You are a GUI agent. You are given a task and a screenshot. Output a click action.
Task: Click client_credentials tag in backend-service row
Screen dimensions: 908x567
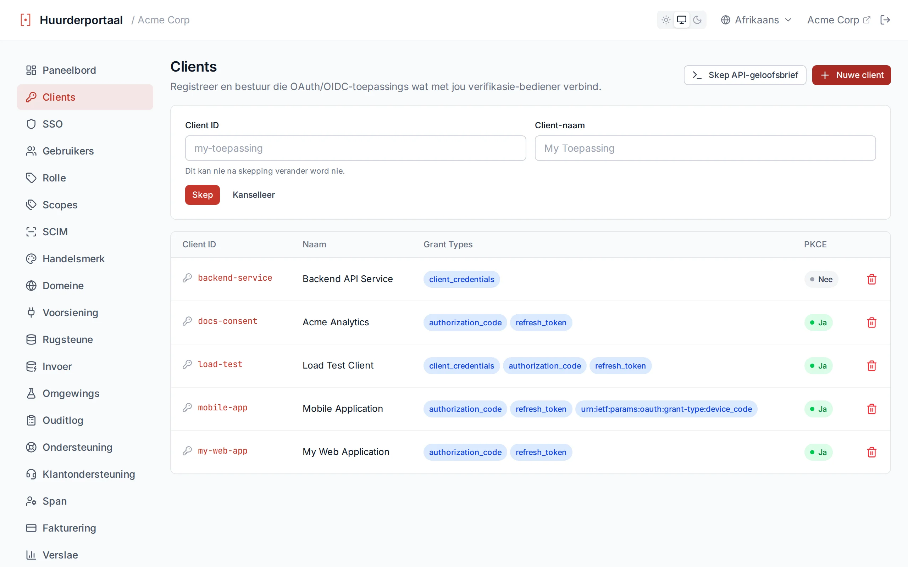461,279
